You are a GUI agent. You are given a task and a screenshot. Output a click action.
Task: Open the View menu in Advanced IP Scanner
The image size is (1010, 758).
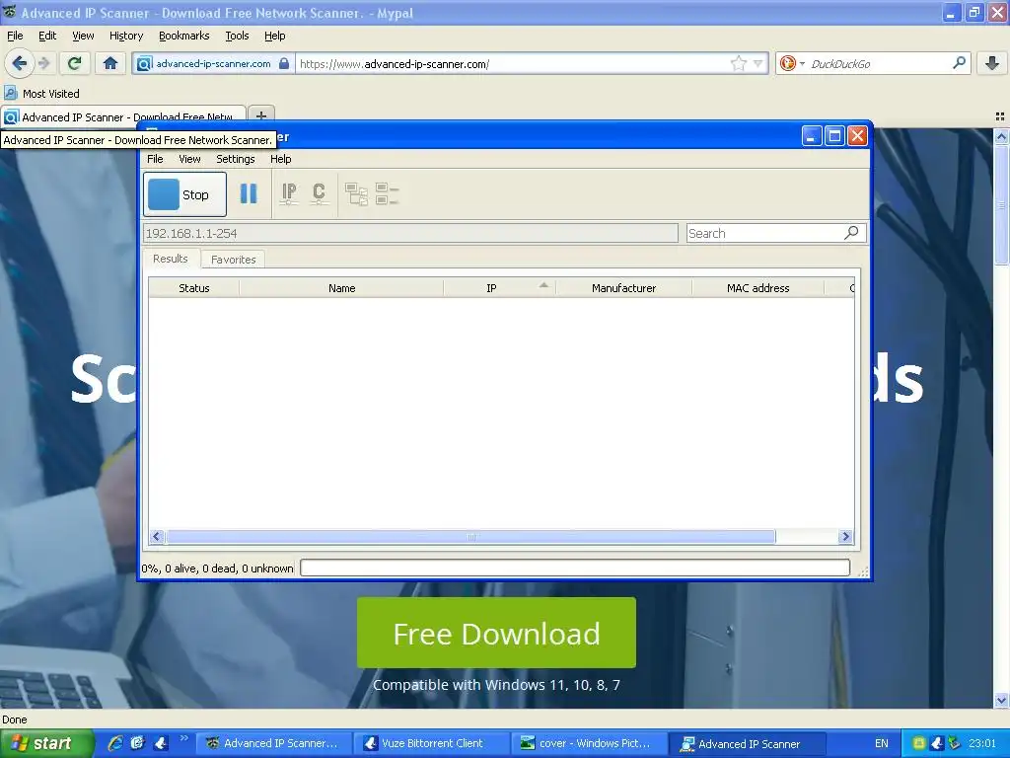[x=189, y=159]
